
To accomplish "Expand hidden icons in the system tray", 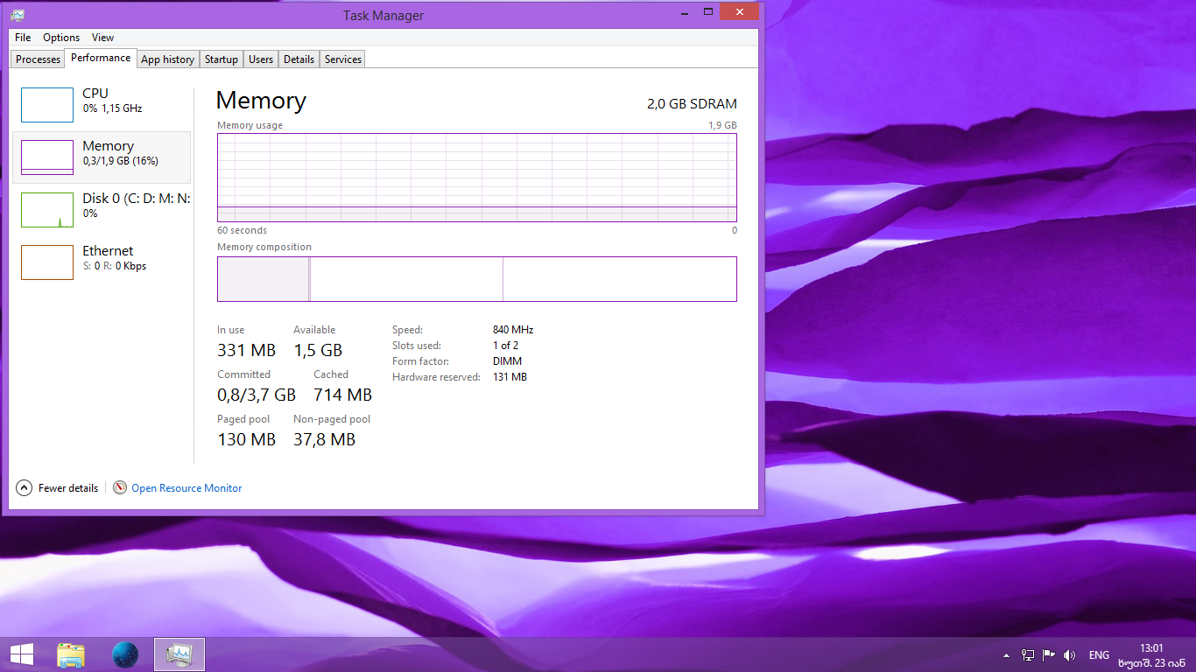I will click(1006, 654).
